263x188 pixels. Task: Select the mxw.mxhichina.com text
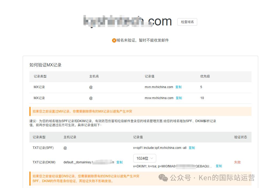coord(159,98)
